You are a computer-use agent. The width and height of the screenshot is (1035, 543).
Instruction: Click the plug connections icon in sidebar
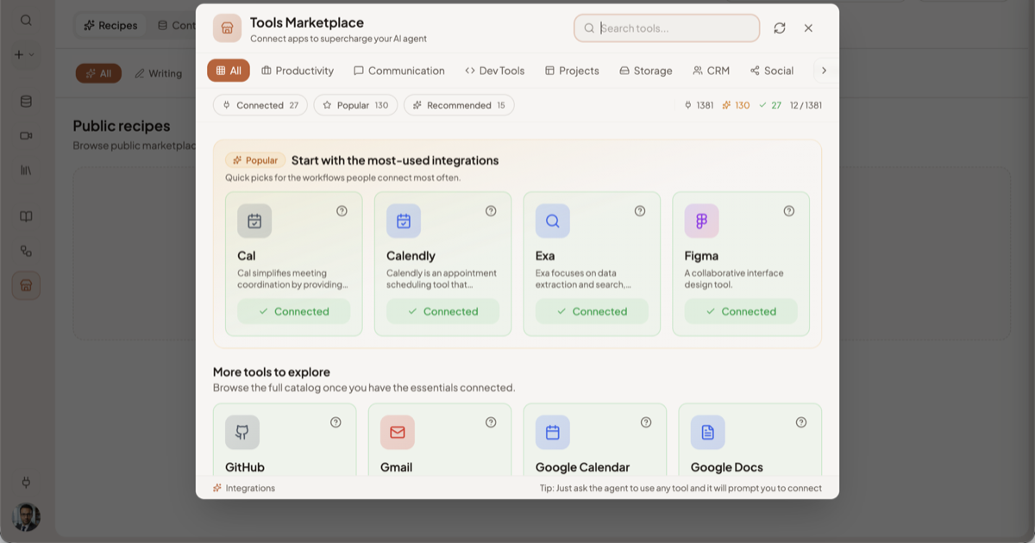click(26, 482)
